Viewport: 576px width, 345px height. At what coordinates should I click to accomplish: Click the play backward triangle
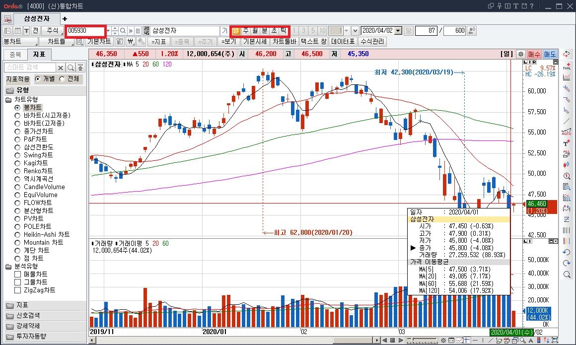pos(384,340)
